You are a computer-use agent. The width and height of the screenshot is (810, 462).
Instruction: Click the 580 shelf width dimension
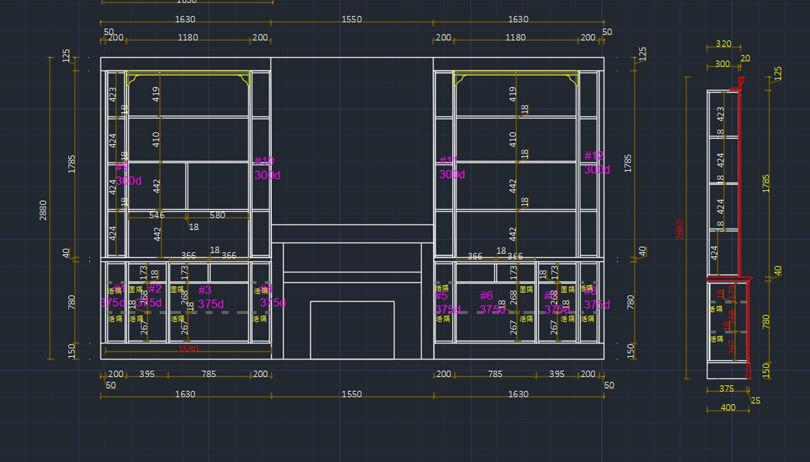coord(217,215)
